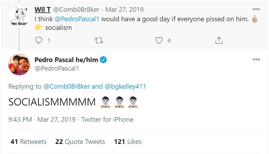Like Wil T's tweet with the heart icon
The width and height of the screenshot is (269, 154).
tap(159, 40)
